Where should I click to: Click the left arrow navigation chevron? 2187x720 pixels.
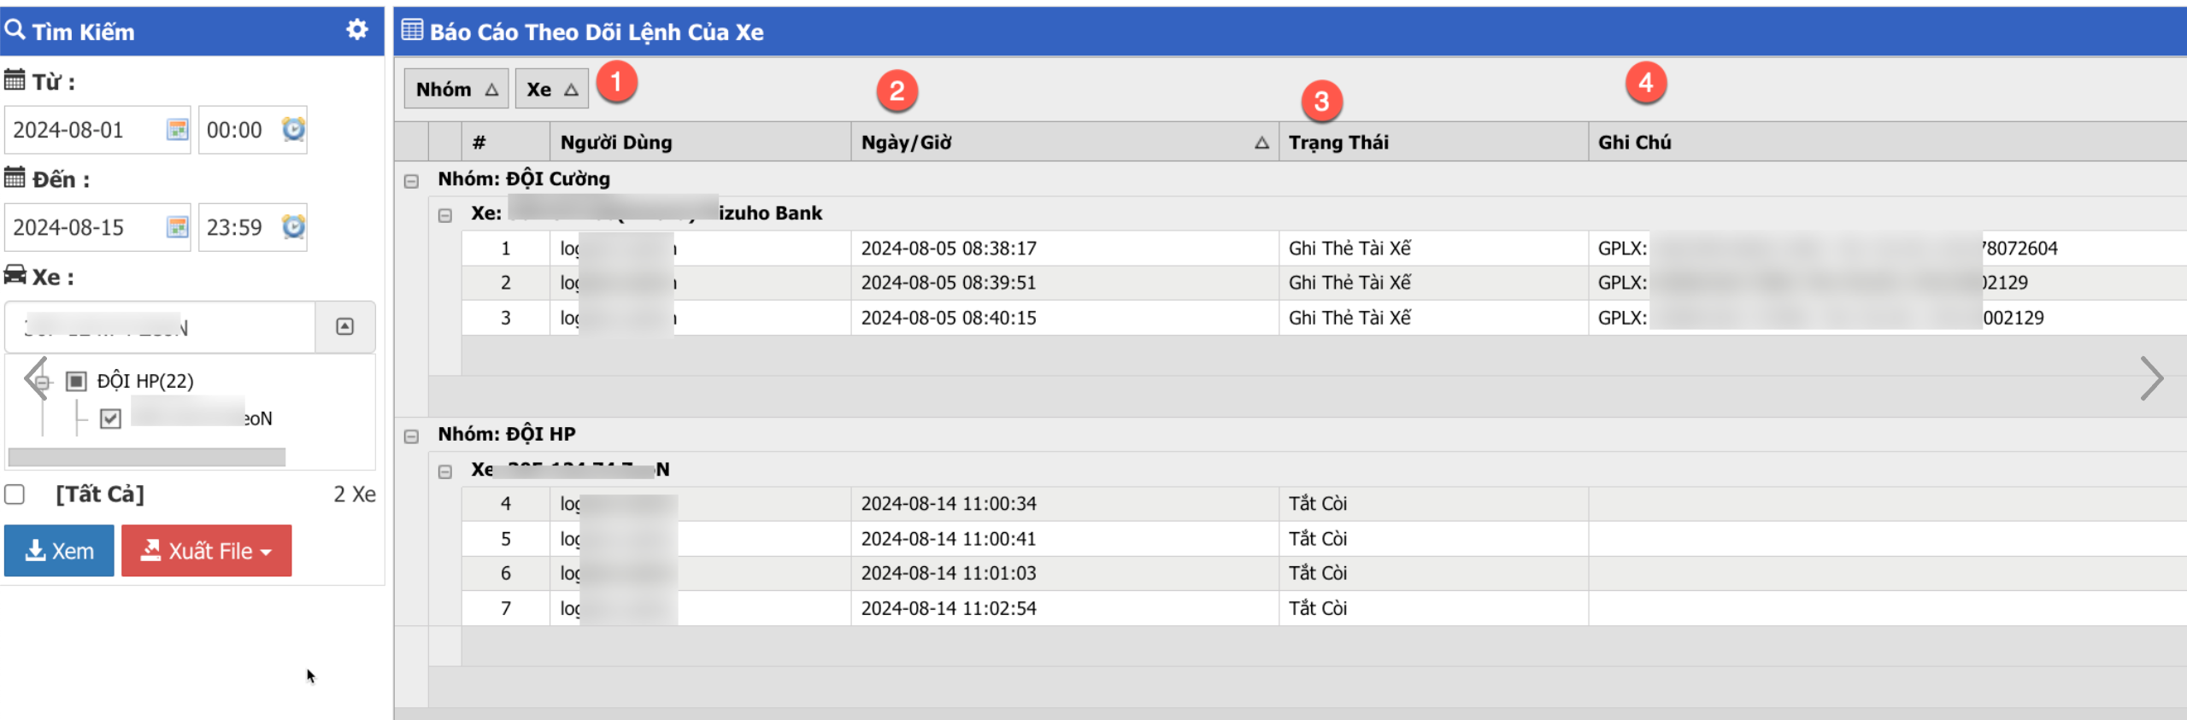(34, 378)
